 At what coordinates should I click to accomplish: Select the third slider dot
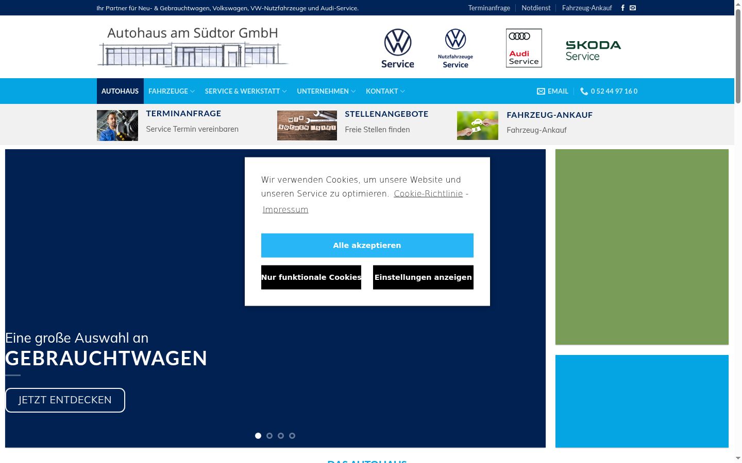[x=281, y=436]
